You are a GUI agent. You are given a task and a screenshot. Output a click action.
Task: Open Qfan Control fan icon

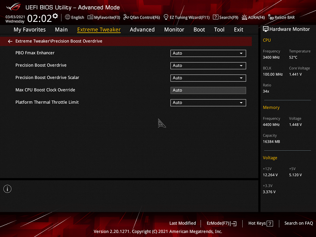(x=126, y=17)
